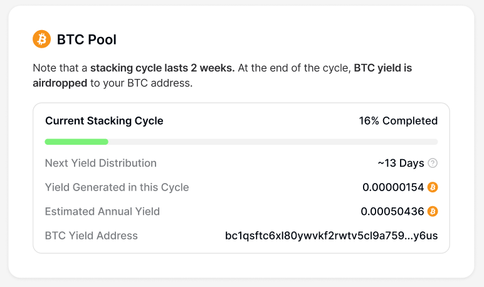Click the ~13 Days value
Viewport: 484px width, 287px height.
click(401, 163)
